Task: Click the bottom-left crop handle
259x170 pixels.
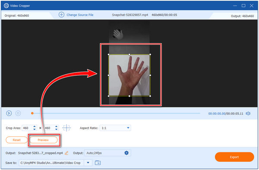Action: tap(108, 96)
